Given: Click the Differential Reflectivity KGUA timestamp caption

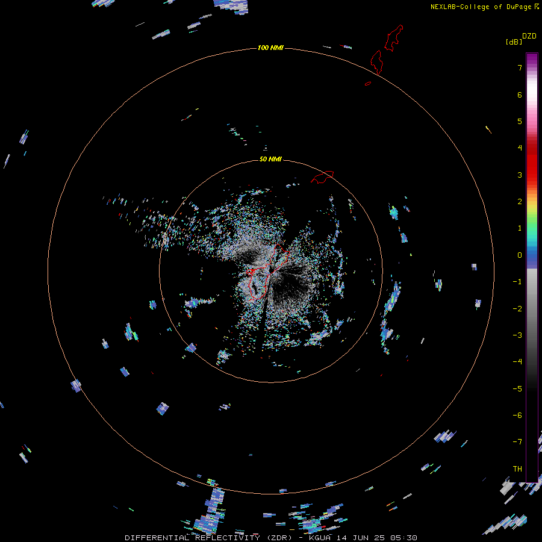Looking at the screenshot, I should pyautogui.click(x=270, y=538).
